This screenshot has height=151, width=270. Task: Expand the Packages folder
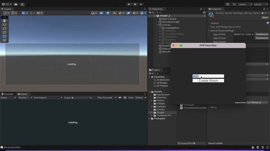pyautogui.click(x=149, y=118)
